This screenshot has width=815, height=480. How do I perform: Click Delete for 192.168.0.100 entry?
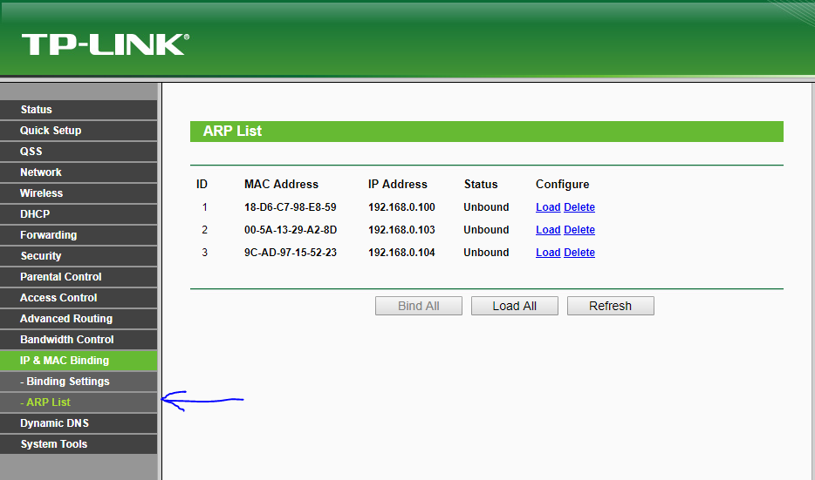579,207
